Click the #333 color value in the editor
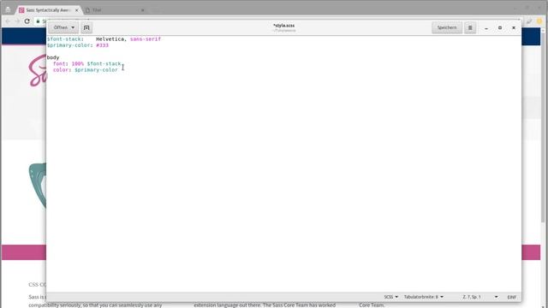This screenshot has width=548, height=308. (103, 45)
